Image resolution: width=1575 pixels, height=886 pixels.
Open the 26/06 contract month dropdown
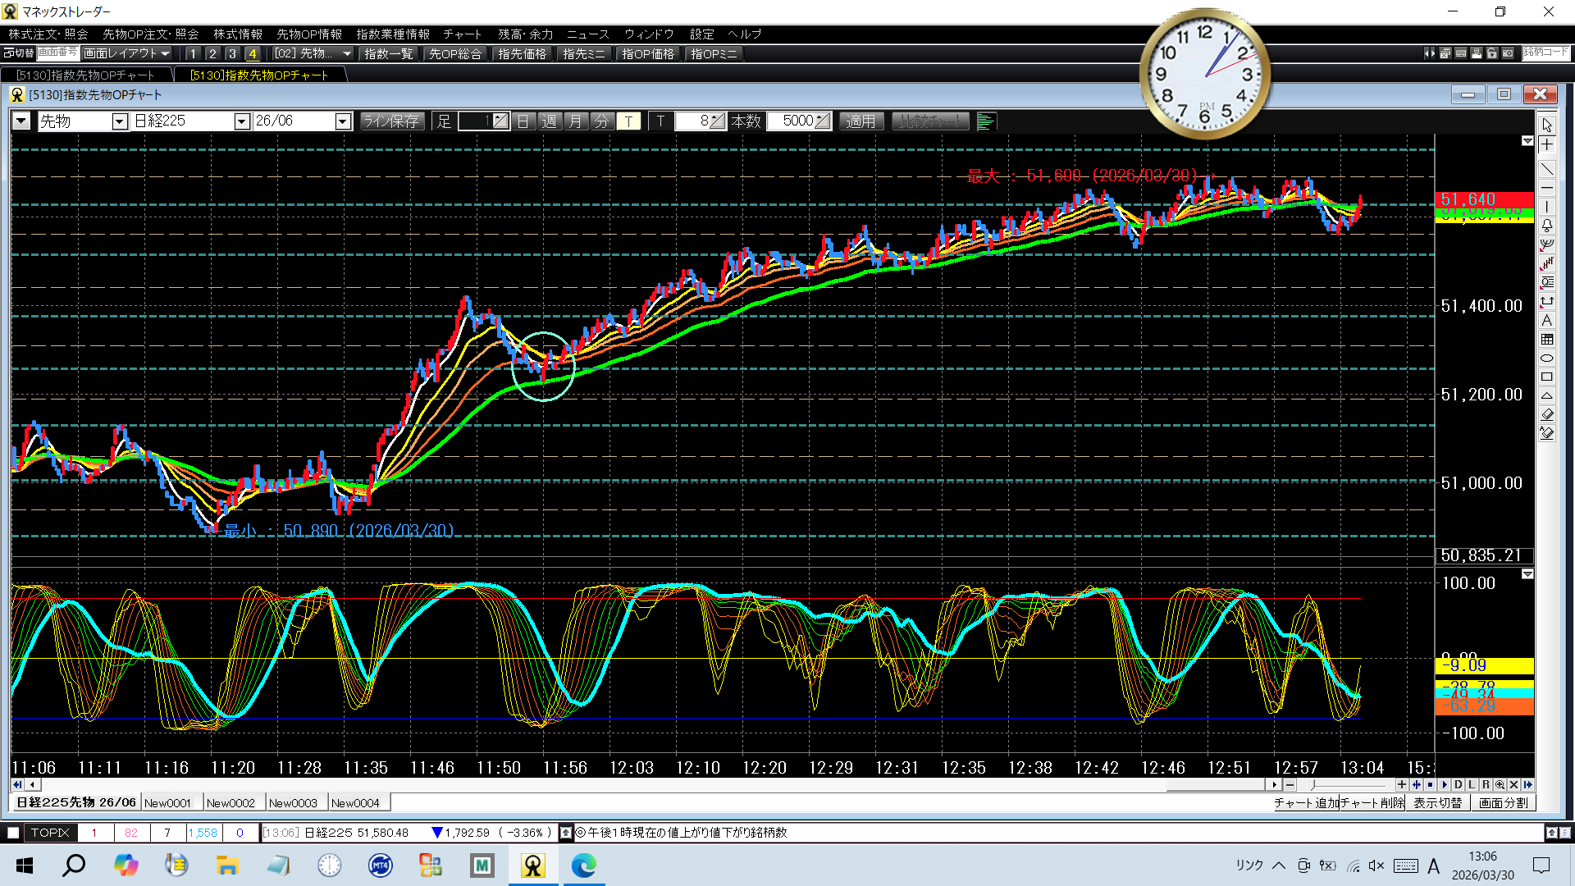(343, 121)
